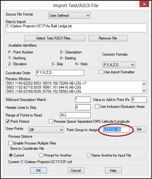Click the preview window scroll down arrow
The height and width of the screenshot is (179, 152).
click(144, 91)
